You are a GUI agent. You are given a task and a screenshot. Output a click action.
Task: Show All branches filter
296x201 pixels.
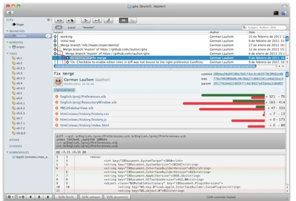(x=59, y=27)
